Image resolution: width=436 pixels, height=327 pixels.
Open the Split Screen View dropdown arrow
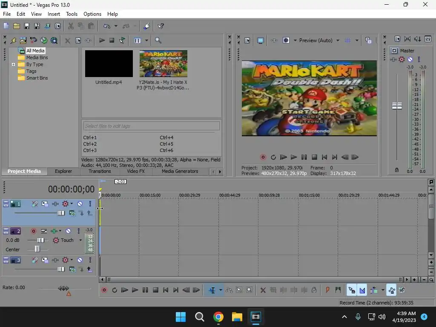click(295, 40)
